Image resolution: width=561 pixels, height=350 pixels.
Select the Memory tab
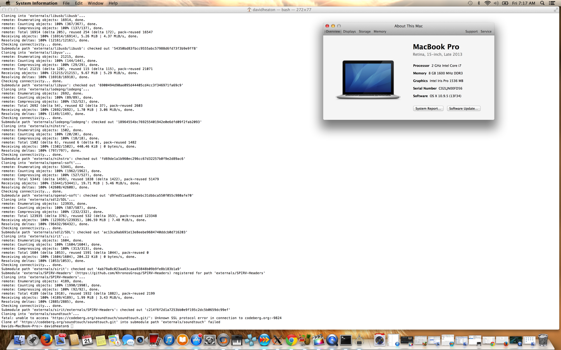coord(380,32)
